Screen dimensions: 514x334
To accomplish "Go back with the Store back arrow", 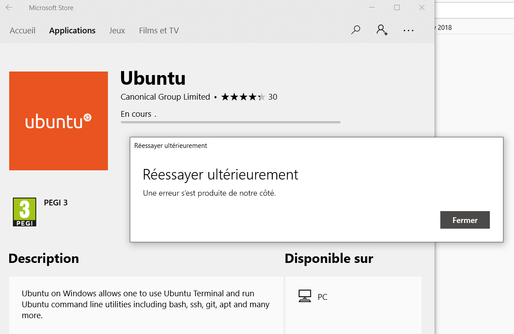I will point(9,7).
